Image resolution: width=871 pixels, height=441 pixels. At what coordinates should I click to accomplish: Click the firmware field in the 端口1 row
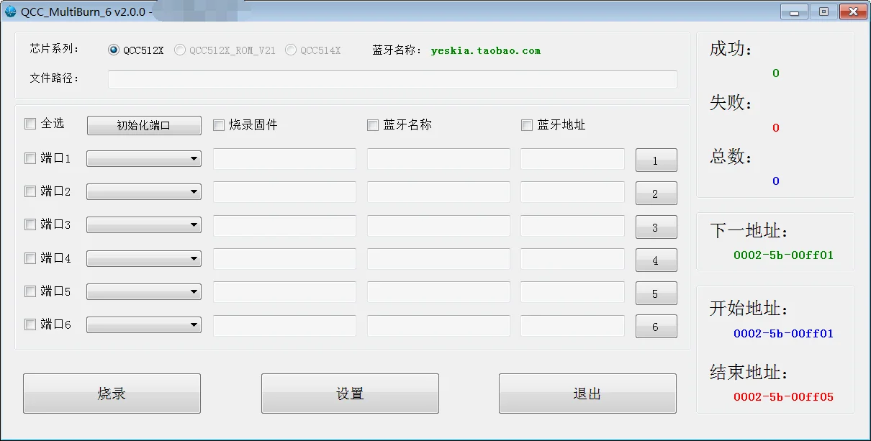[x=284, y=159]
